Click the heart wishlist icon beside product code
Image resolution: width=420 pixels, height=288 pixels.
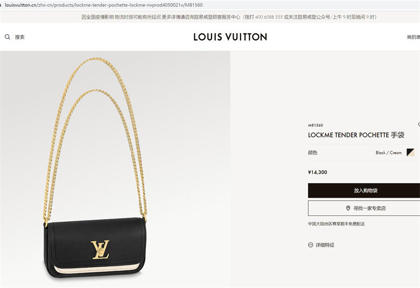[x=419, y=125]
